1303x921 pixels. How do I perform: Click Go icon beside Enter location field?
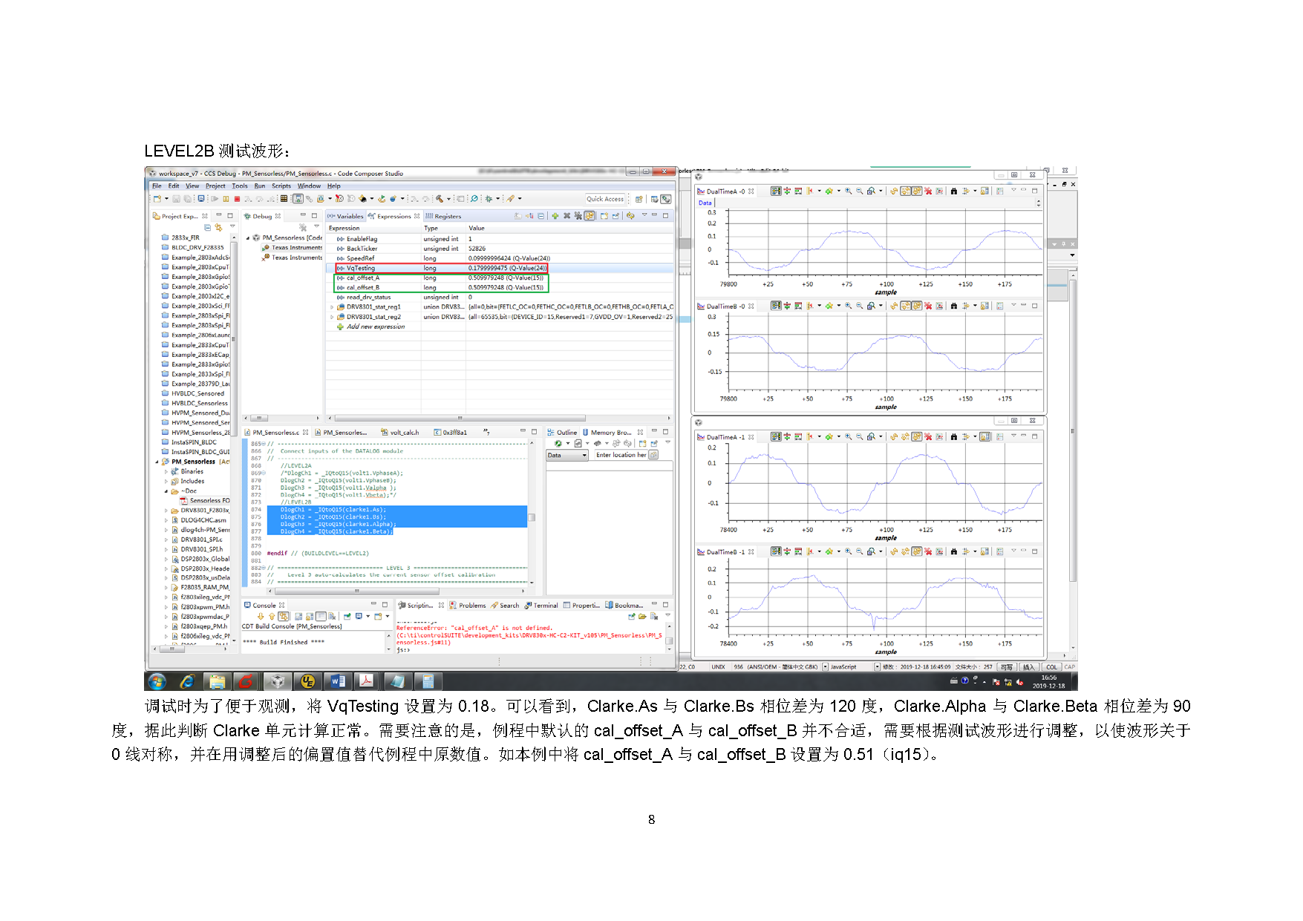pos(653,455)
